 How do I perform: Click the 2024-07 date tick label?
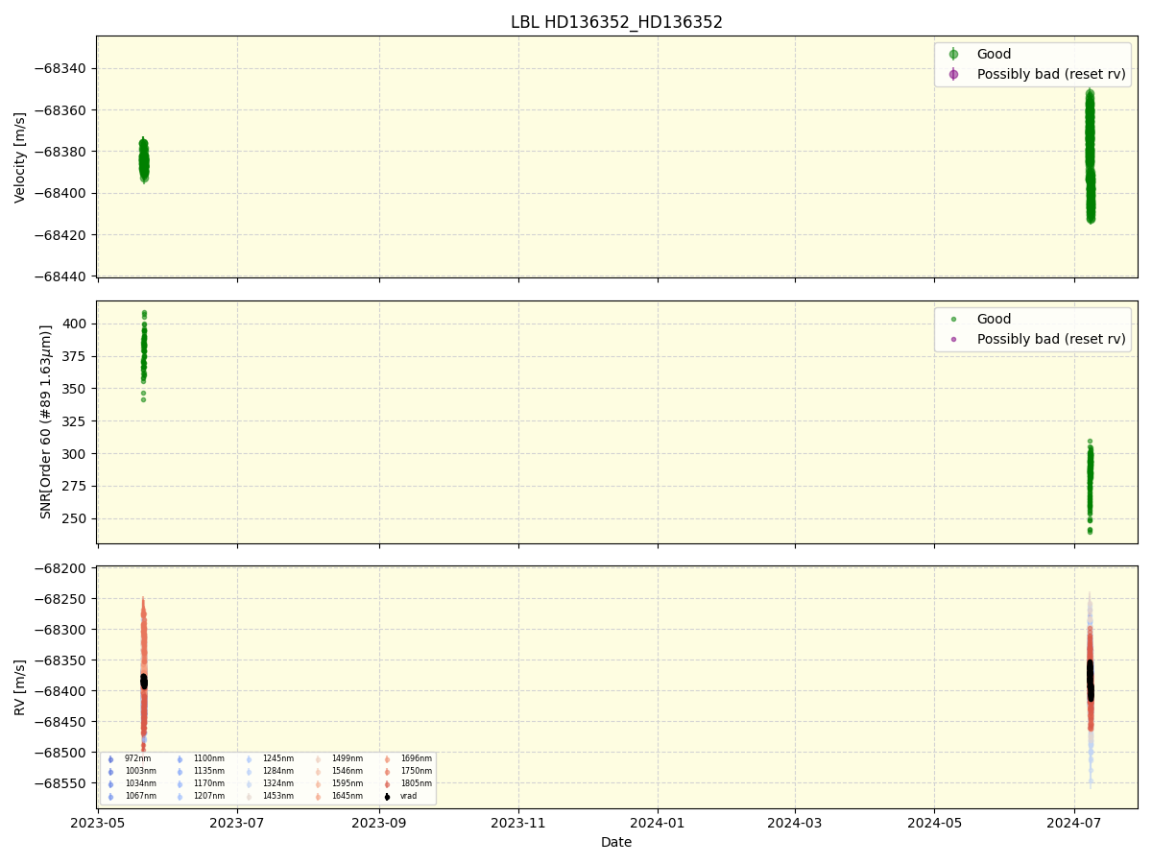click(1074, 822)
